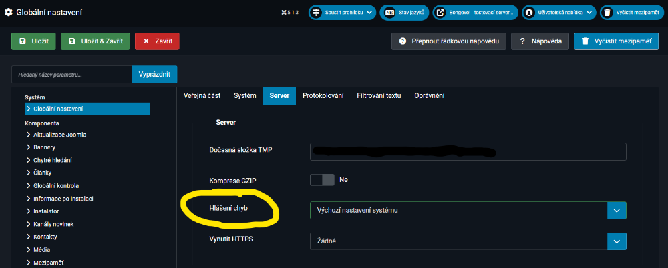Click the Dočasná složka TMP input field
668x268 pixels.
pyautogui.click(x=468, y=151)
